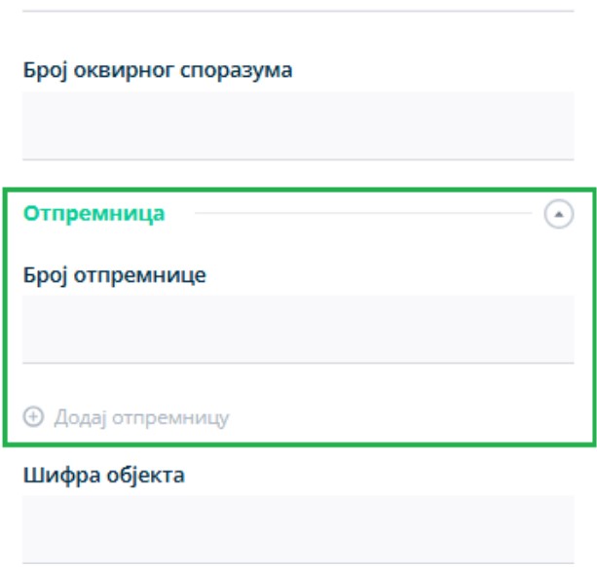Focus the Шифра објекта input field
Viewport: 597px width, 567px height.
coord(298,529)
